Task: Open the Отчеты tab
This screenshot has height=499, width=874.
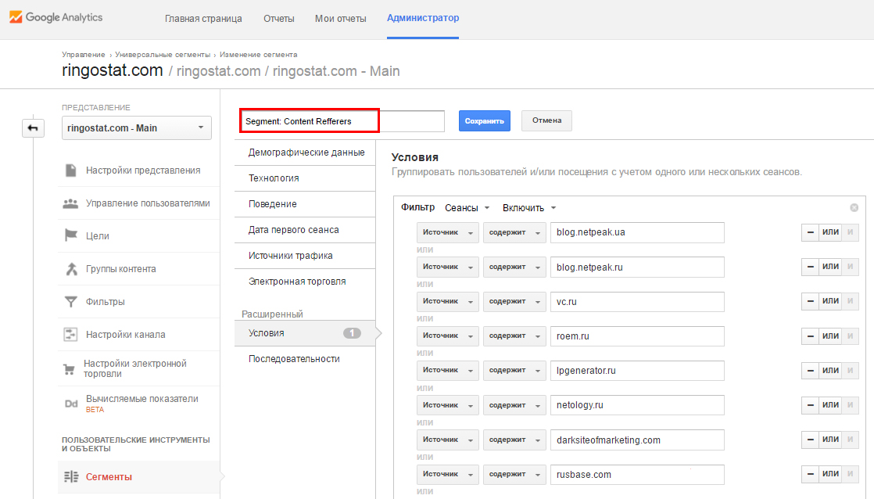Action: [279, 19]
